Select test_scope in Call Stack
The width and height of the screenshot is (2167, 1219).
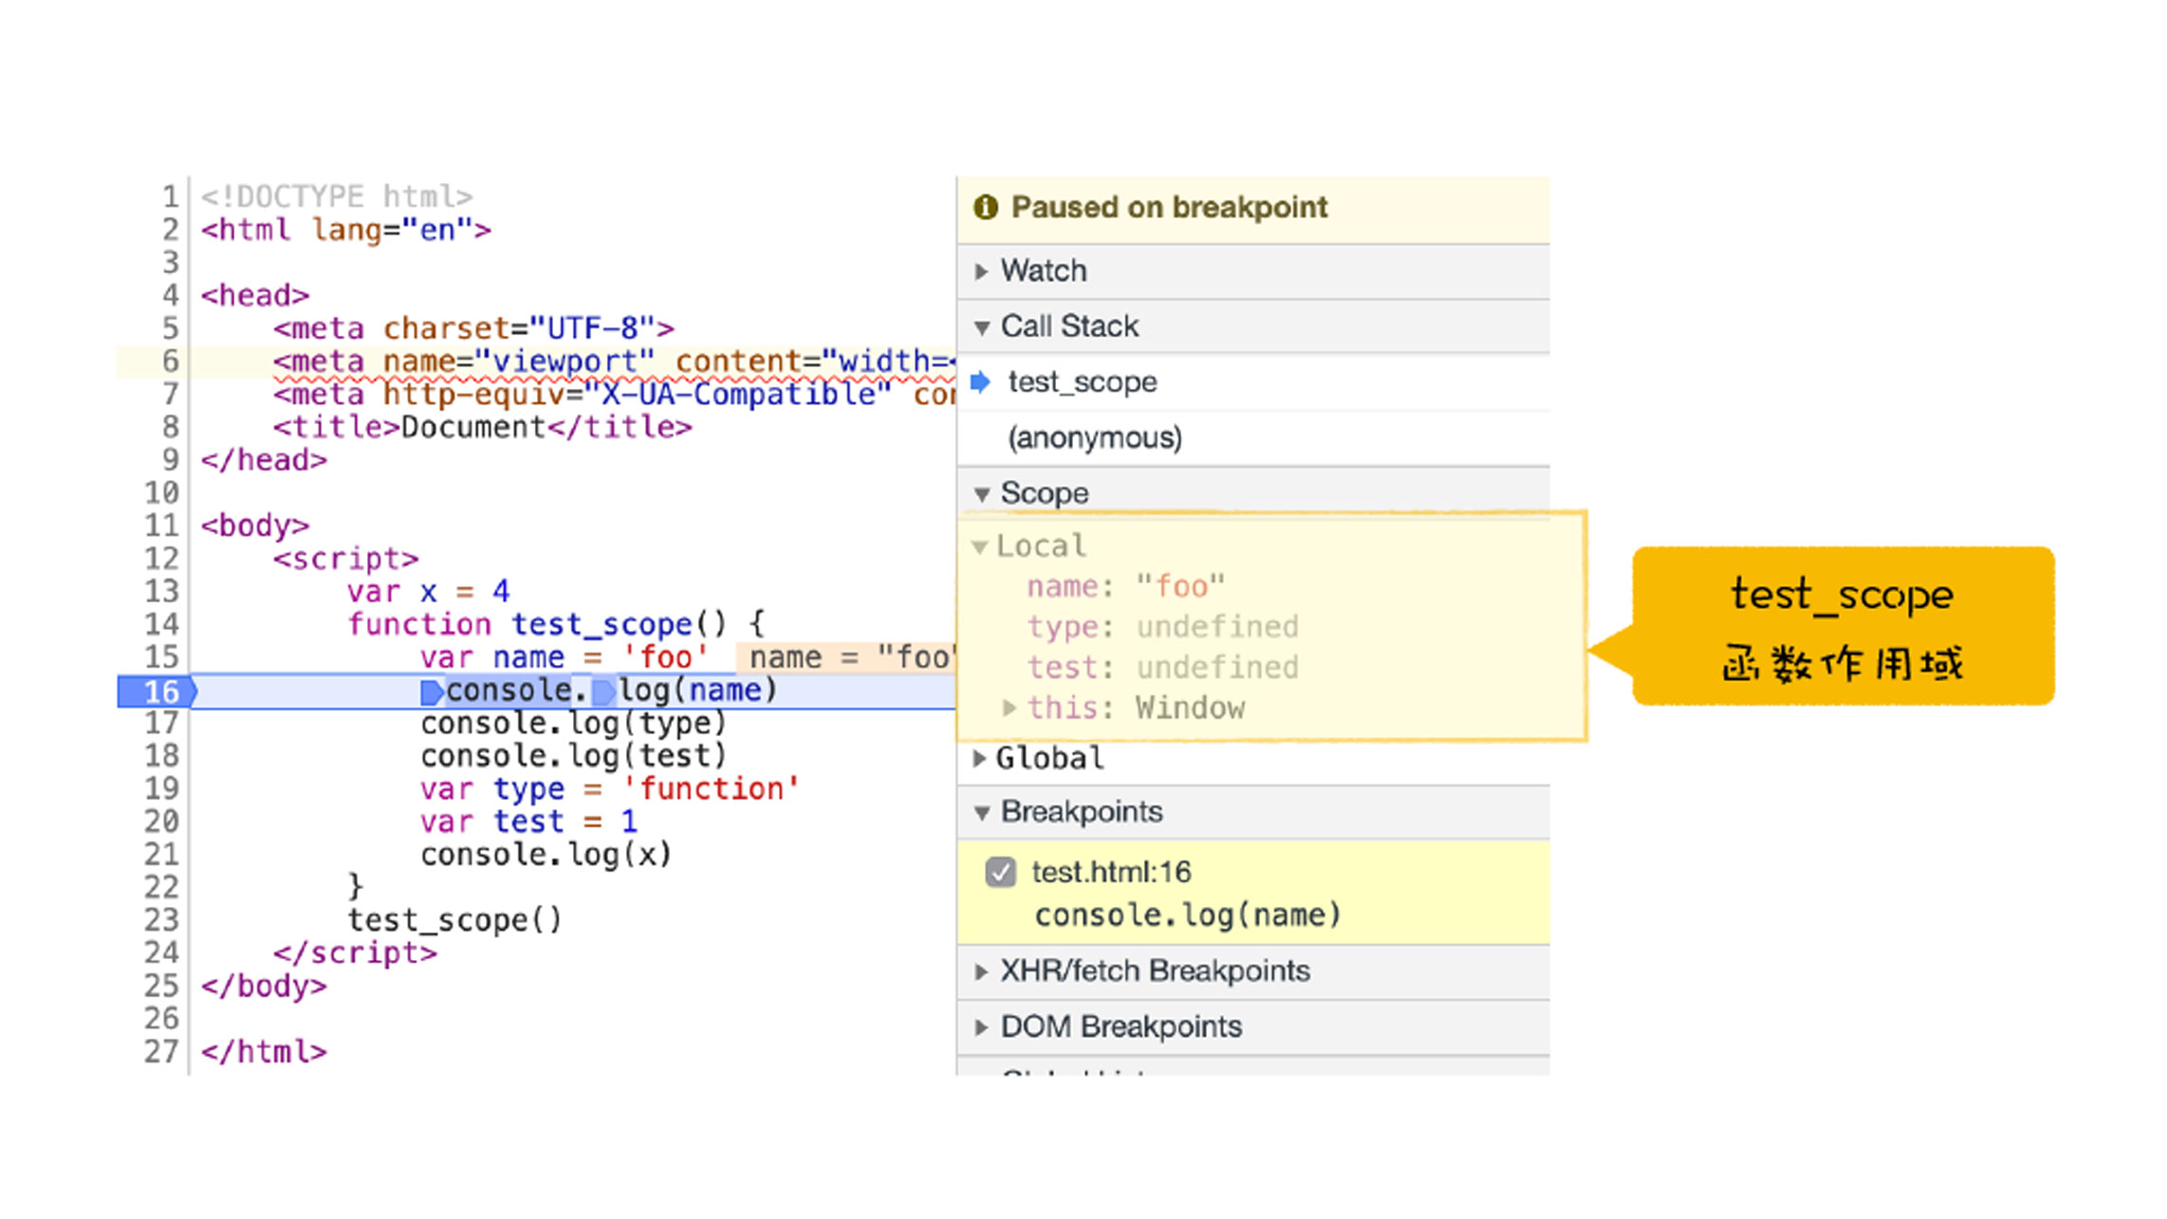point(1082,382)
